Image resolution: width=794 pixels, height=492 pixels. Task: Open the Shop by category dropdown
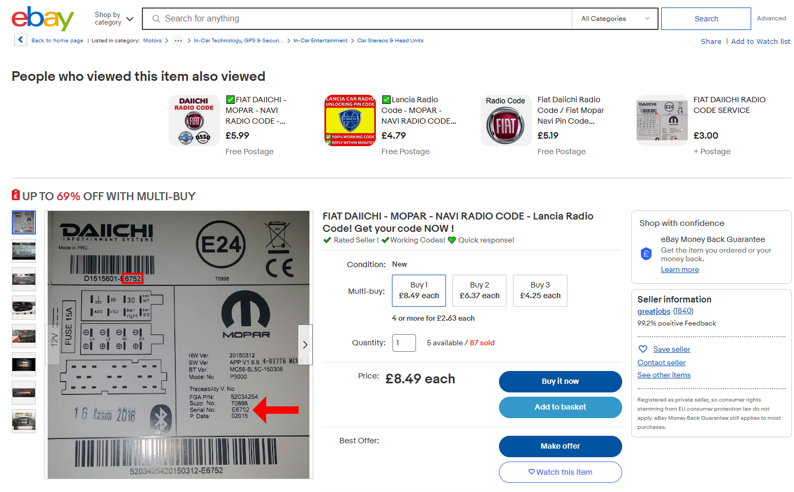(x=114, y=19)
